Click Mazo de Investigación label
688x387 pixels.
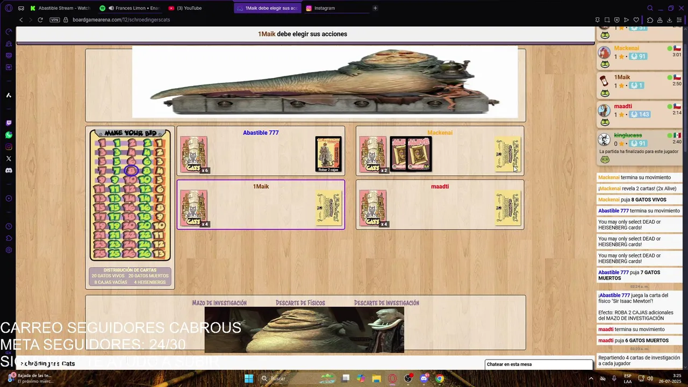(x=219, y=303)
